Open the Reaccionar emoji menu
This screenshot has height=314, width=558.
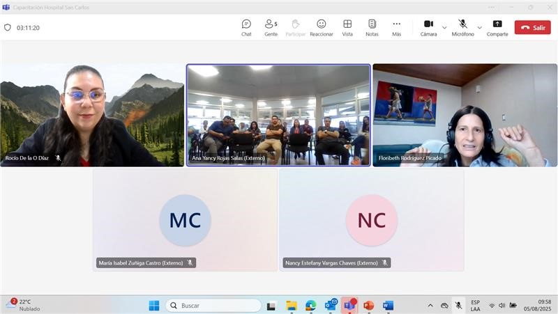[x=322, y=28]
